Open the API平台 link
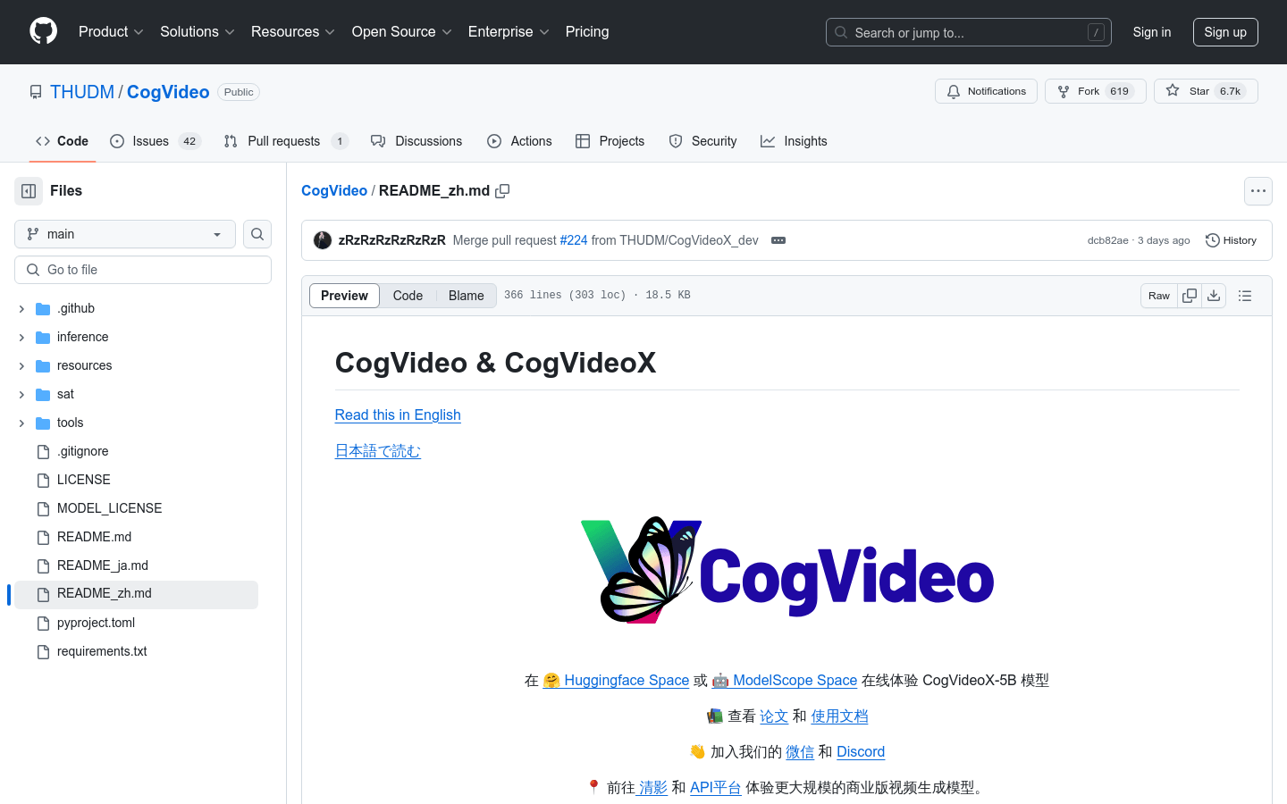This screenshot has height=804, width=1287. 715,787
